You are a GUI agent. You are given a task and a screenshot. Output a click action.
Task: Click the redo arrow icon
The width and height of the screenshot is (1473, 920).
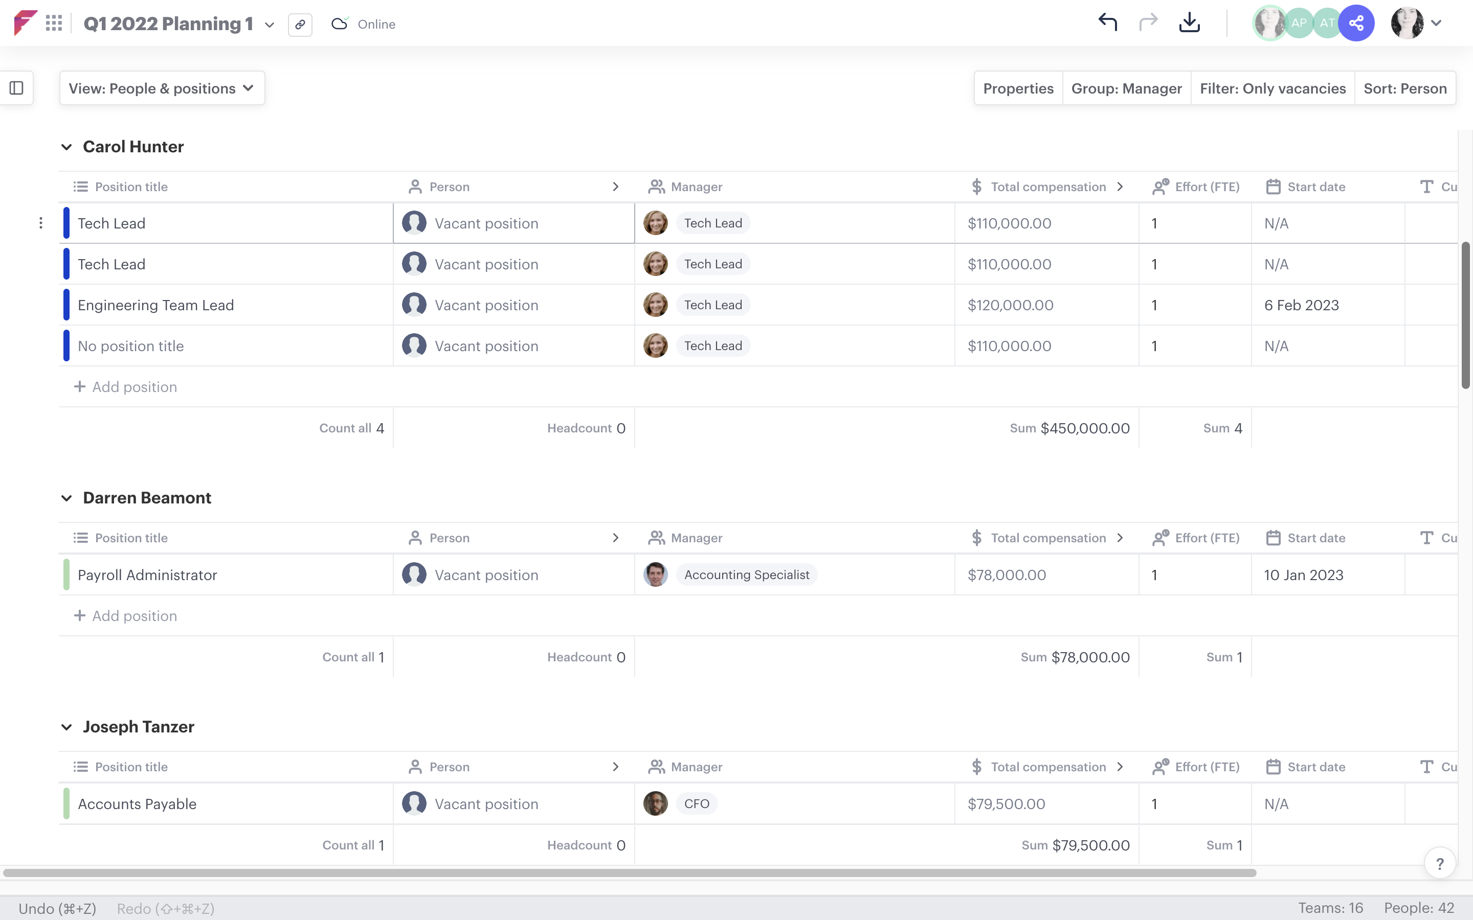click(1148, 22)
